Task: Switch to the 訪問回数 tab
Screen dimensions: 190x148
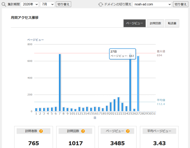Action: (x=156, y=23)
